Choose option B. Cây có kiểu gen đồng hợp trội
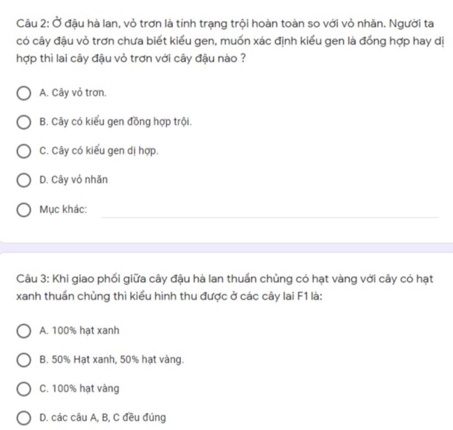The height and width of the screenshot is (430, 453). pos(24,122)
